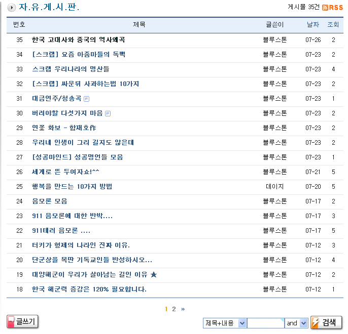Click date 07-26 on post 35

(x=313, y=40)
